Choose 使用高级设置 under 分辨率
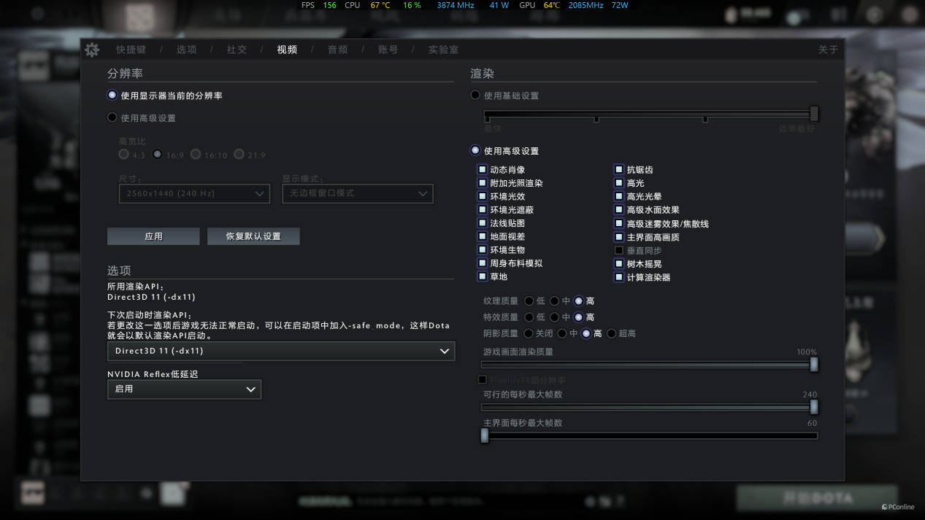The image size is (925, 520). click(x=112, y=117)
